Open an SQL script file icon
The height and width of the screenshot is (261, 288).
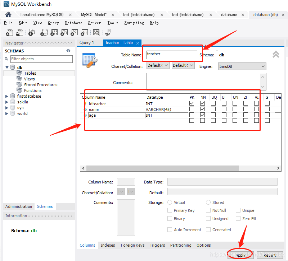(x=19, y=32)
